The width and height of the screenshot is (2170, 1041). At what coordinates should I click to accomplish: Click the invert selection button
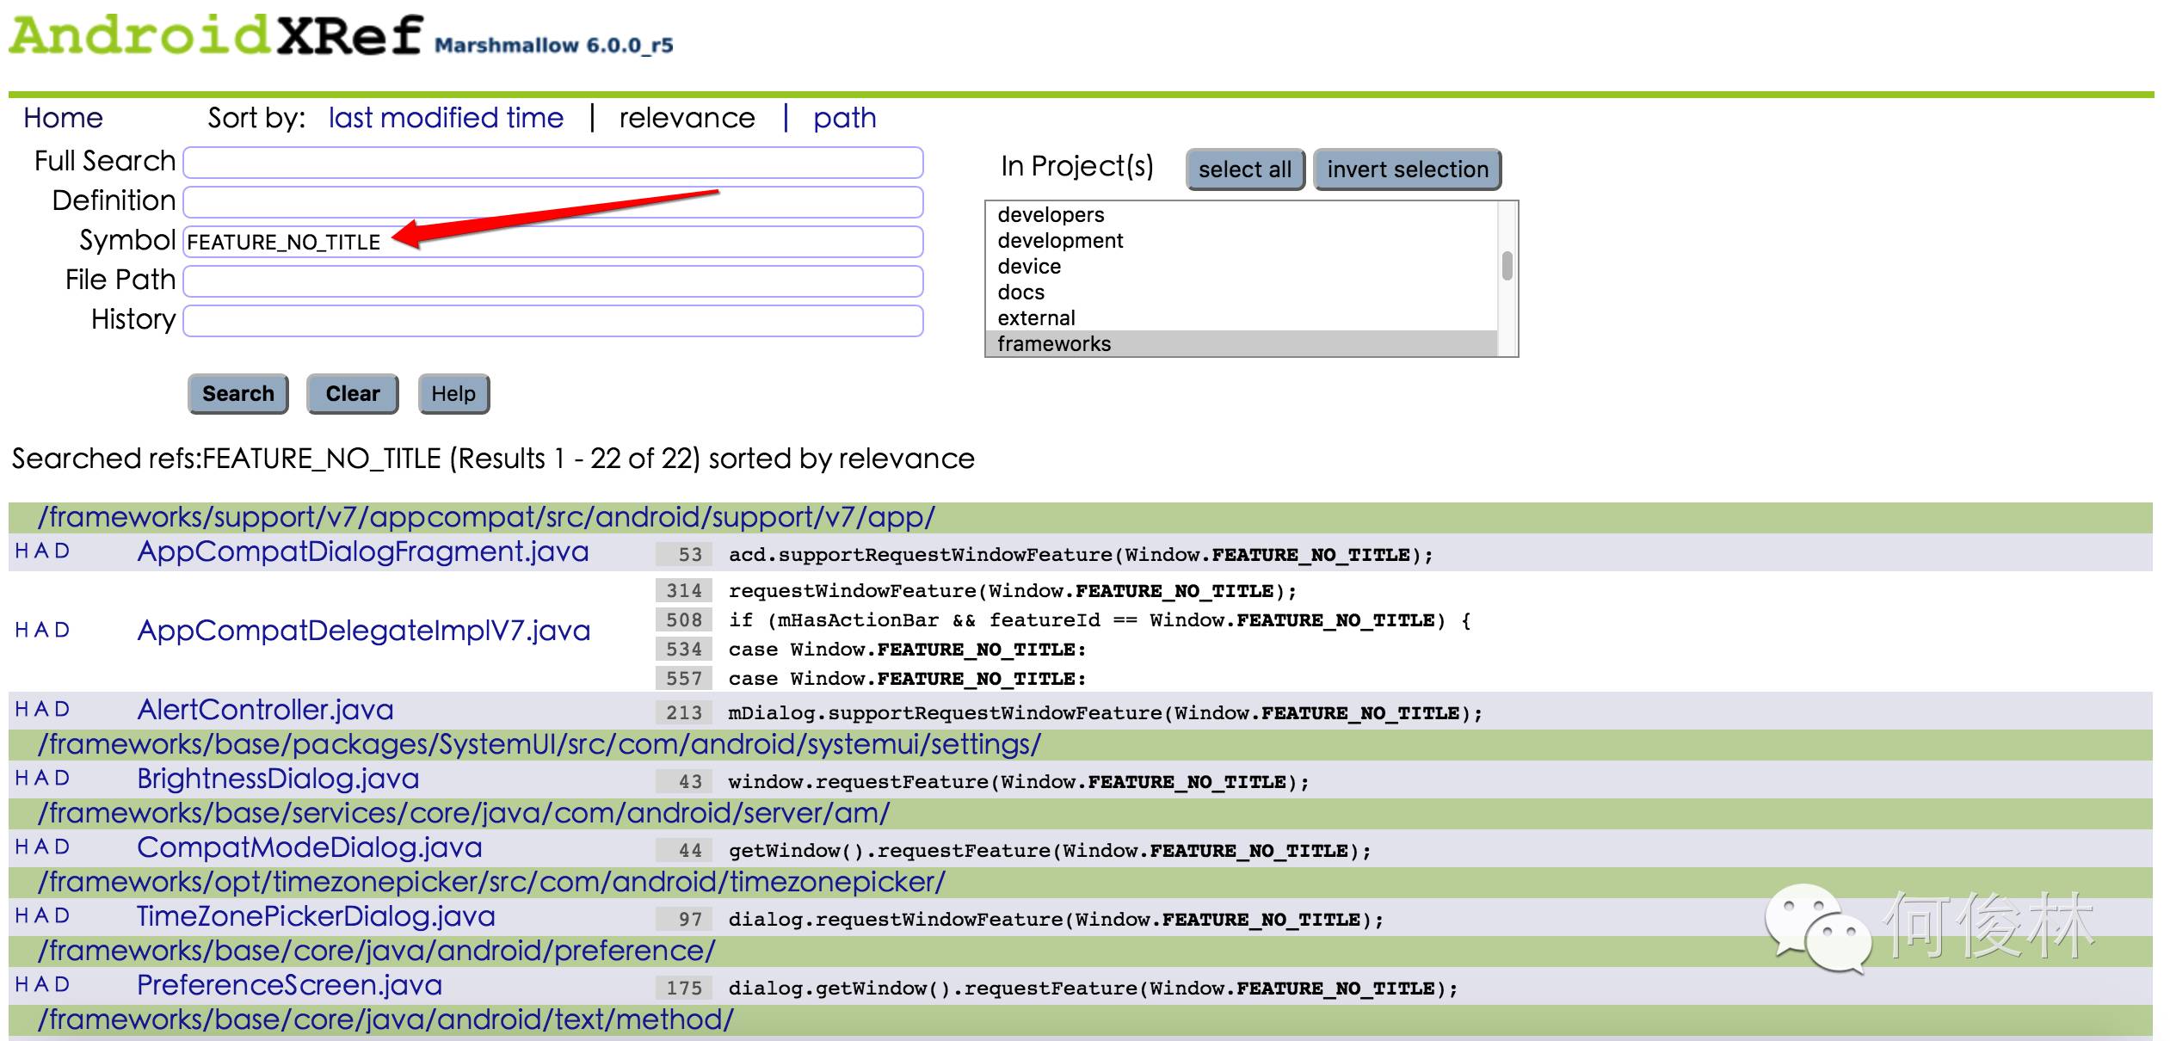(1407, 169)
